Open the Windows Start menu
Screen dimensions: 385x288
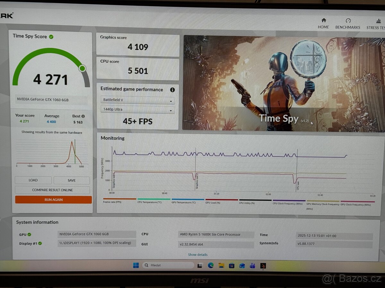pyautogui.click(x=135, y=265)
